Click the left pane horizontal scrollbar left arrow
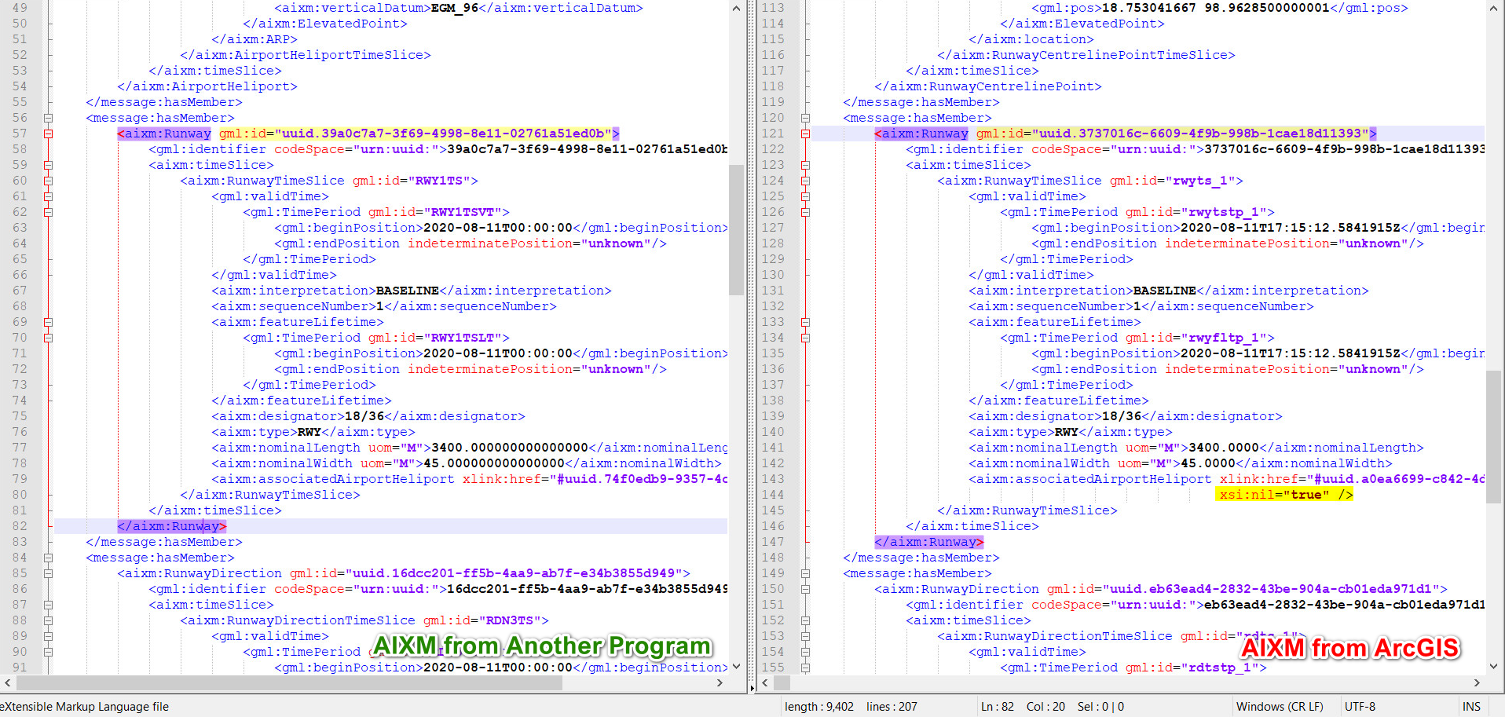The width and height of the screenshot is (1505, 717). pyautogui.click(x=8, y=682)
